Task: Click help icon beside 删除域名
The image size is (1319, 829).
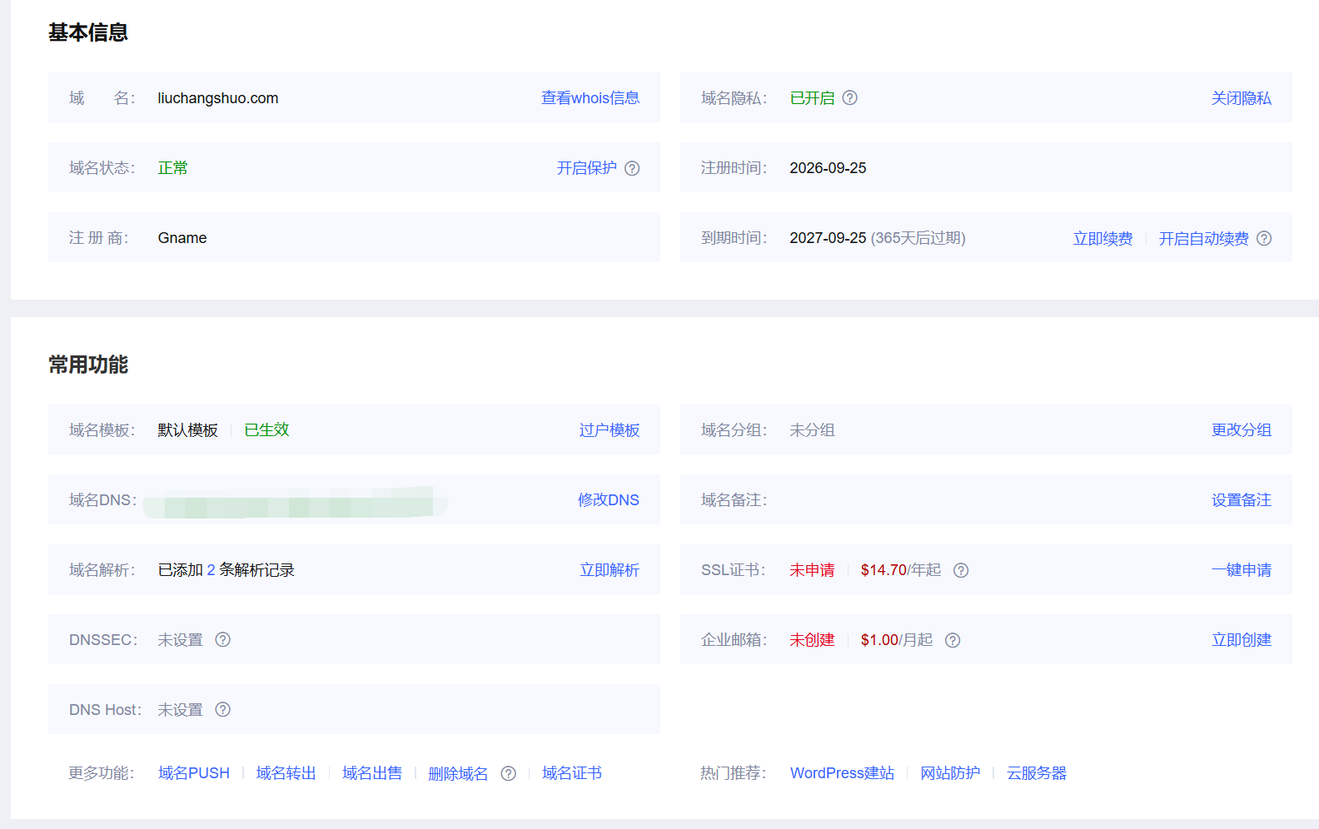Action: [508, 773]
